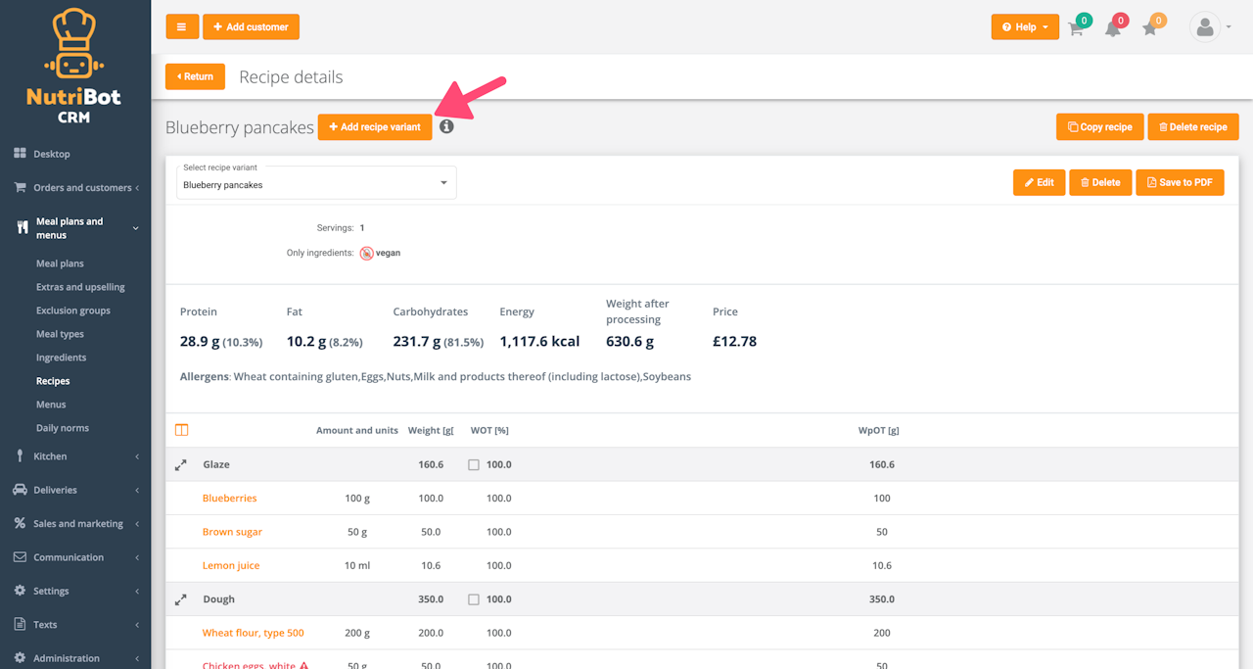Click the Save to PDF button
The height and width of the screenshot is (669, 1253).
(1180, 183)
